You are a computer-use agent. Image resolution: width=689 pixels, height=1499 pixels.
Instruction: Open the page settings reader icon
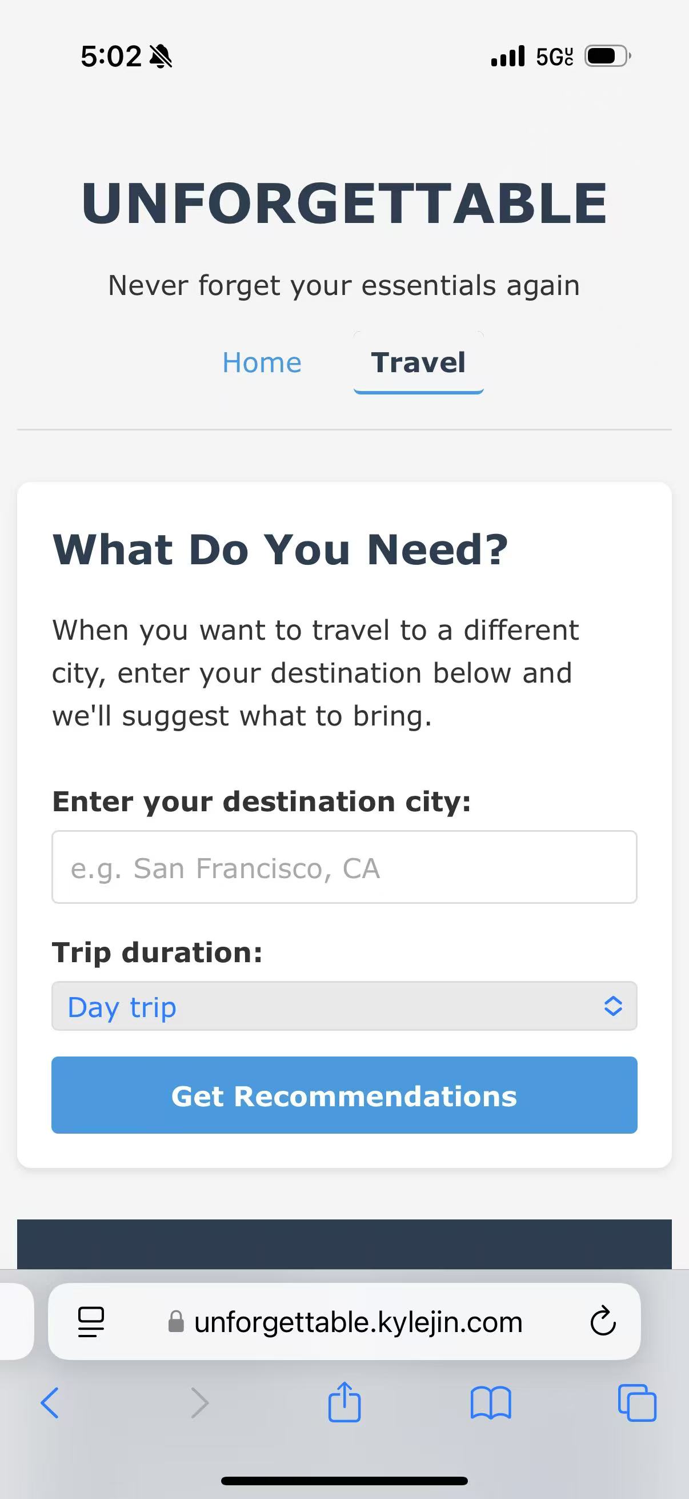click(x=91, y=1322)
